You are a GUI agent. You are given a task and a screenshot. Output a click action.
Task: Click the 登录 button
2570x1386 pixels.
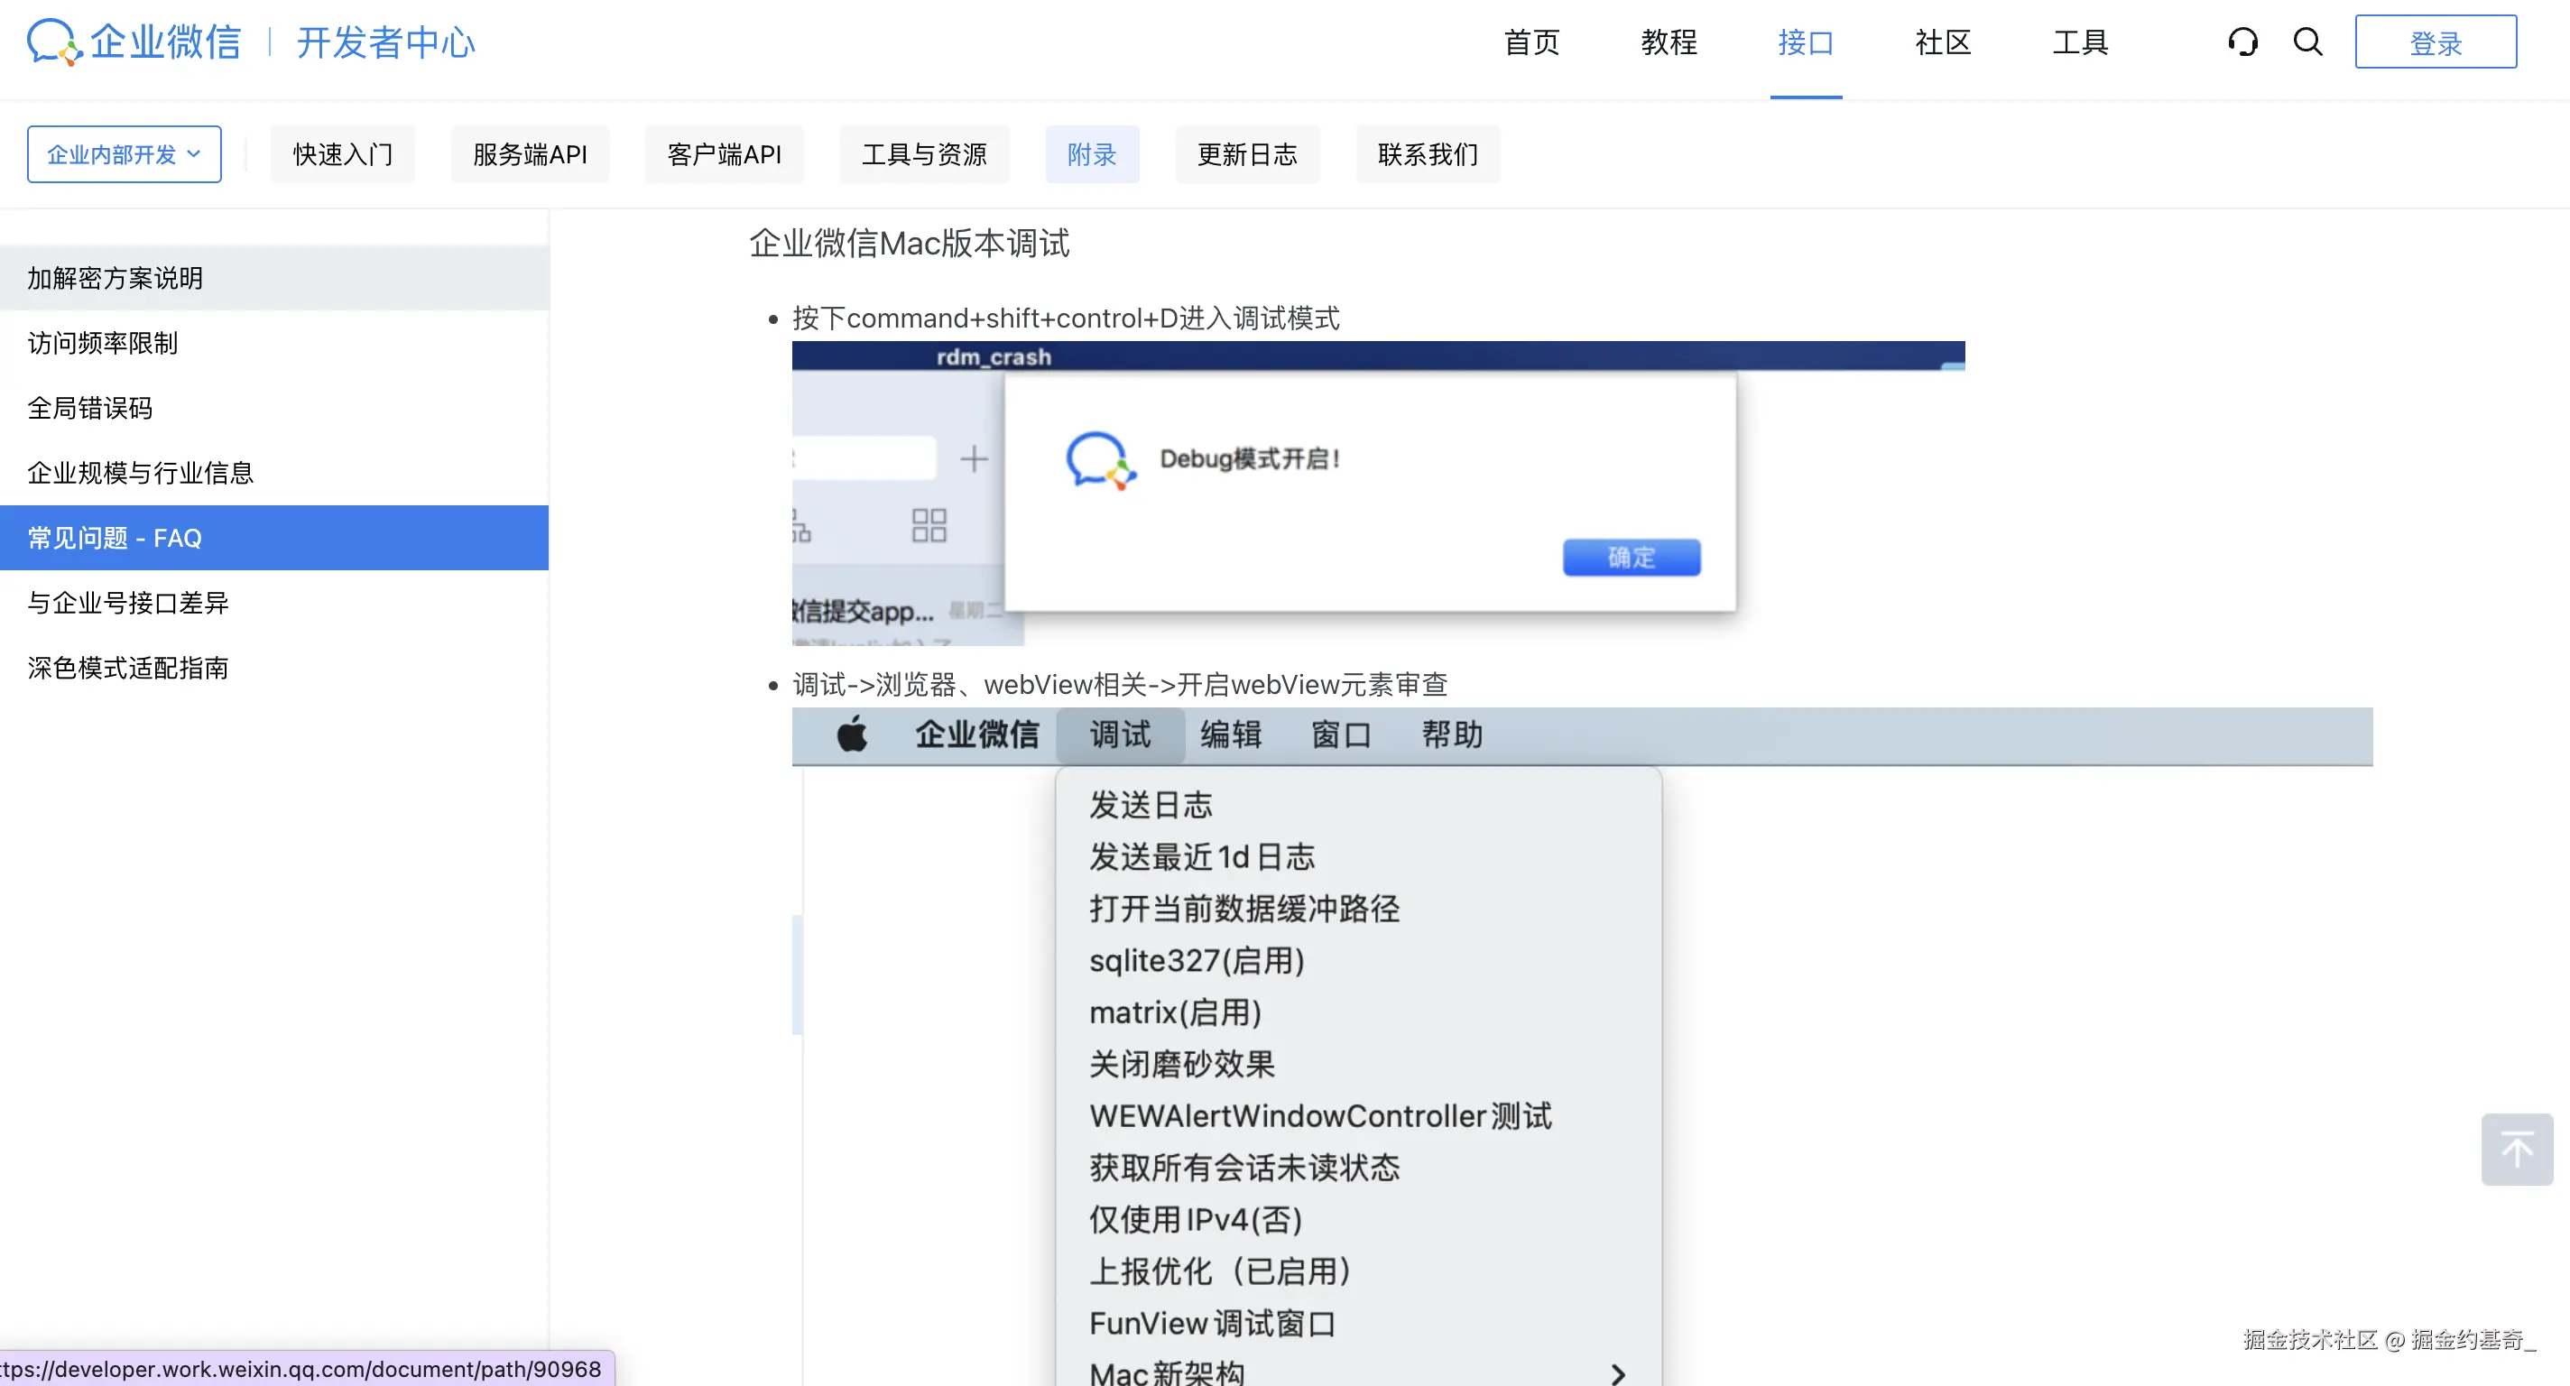2436,43
